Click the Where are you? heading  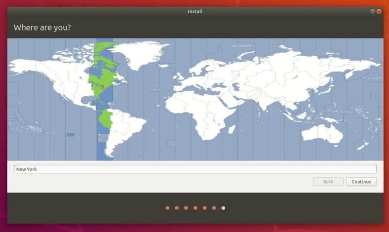tap(42, 27)
